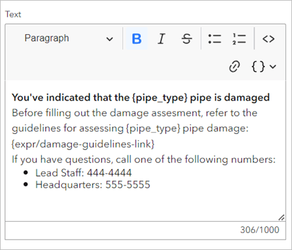This screenshot has height=250, width=292.
Task: Insert a bulleted list
Action: pyautogui.click(x=215, y=39)
